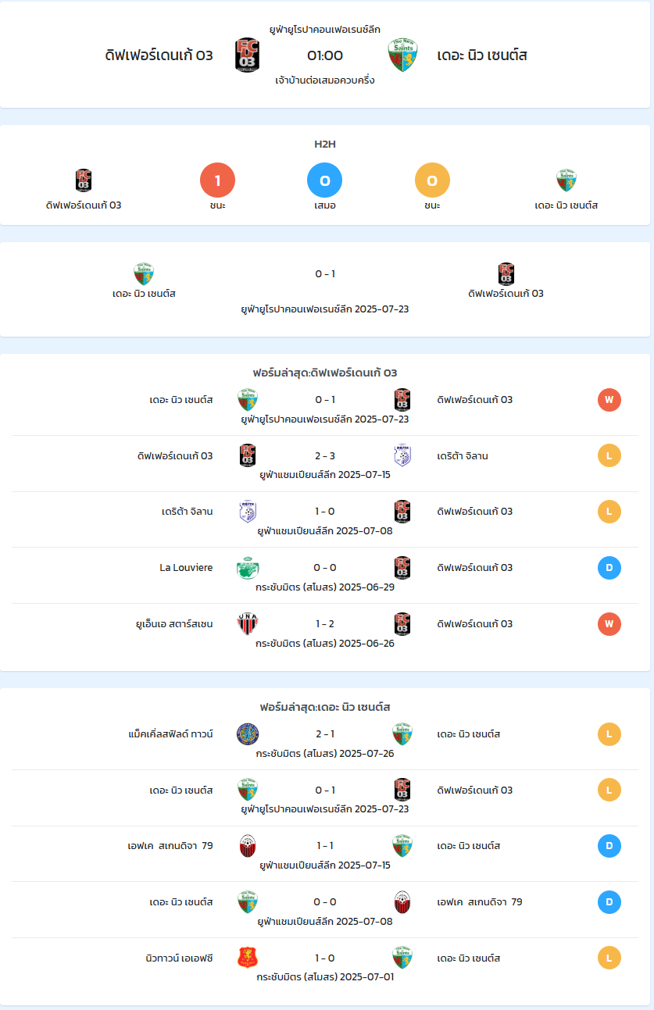Click the ยูเอ็นเอ สตาร์สเซน UNA crest
The height and width of the screenshot is (1010, 654).
(248, 623)
